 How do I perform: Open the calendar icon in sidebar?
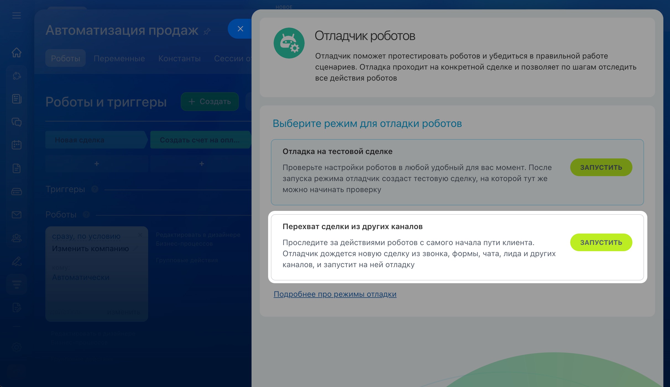coord(17,145)
